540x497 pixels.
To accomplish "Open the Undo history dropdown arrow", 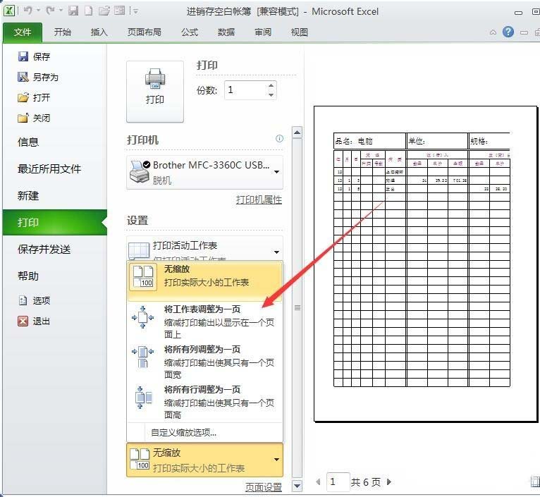I will 38,11.
